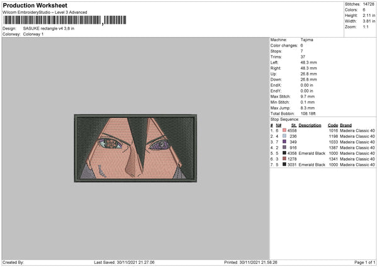Click the pink swatch for stop 1
The width and height of the screenshot is (378, 267).
(x=285, y=130)
